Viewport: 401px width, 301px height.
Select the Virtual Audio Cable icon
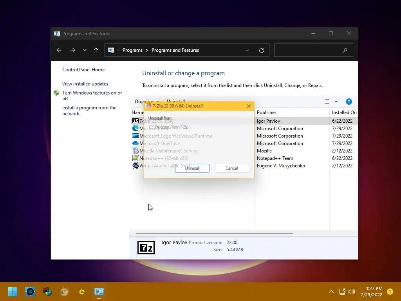pyautogui.click(x=135, y=166)
